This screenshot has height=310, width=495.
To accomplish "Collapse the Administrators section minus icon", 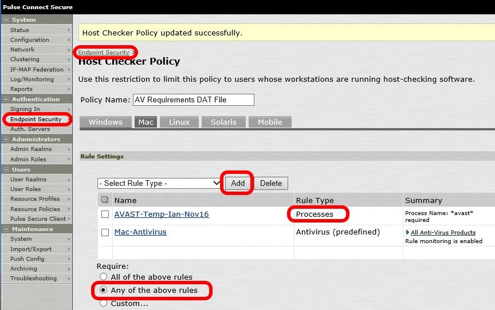I will 6,139.
